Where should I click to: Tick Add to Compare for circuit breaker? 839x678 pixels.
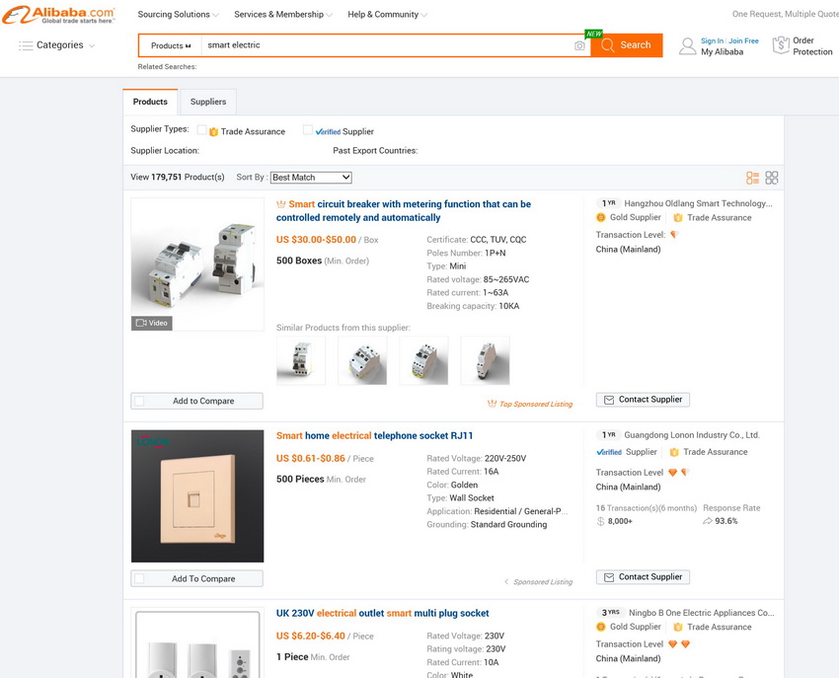click(x=139, y=401)
